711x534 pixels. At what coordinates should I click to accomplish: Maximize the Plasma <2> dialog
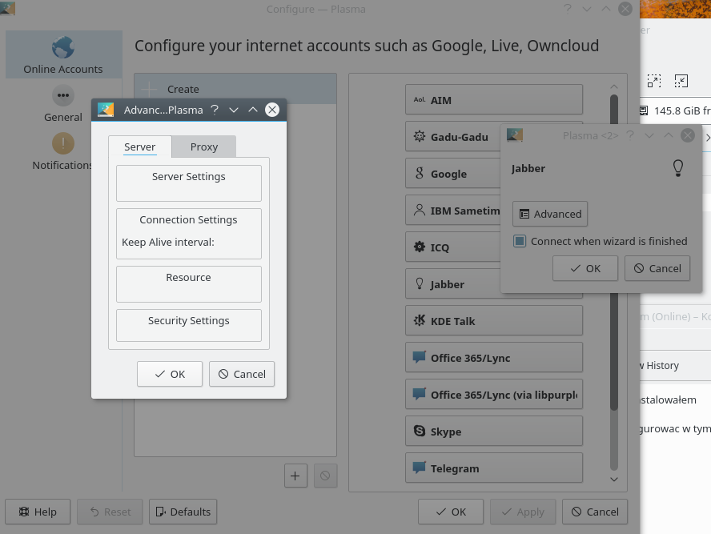coord(669,135)
